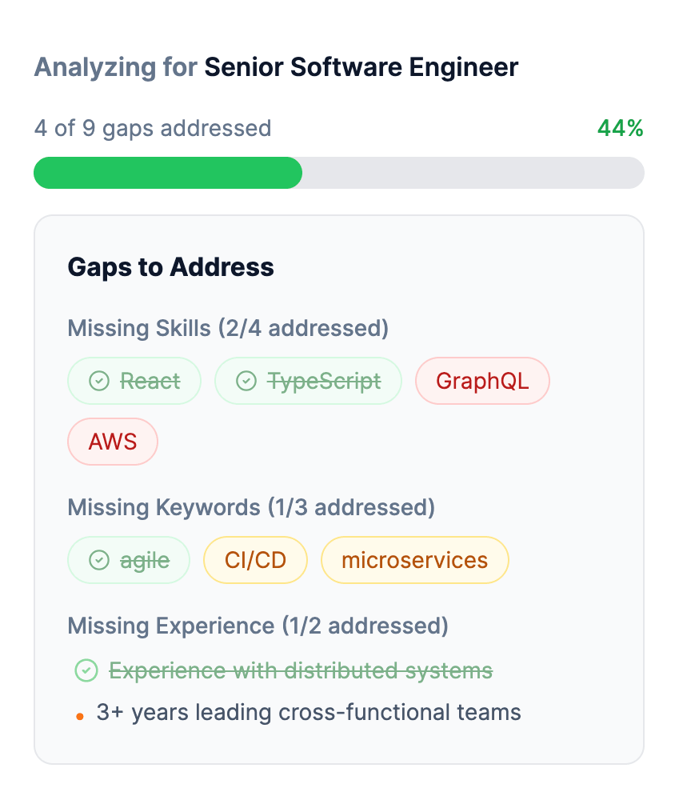
Task: Click the Gaps to Address header
Action: pos(170,266)
